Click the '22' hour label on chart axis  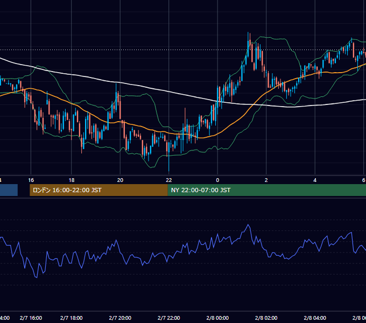click(x=169, y=180)
